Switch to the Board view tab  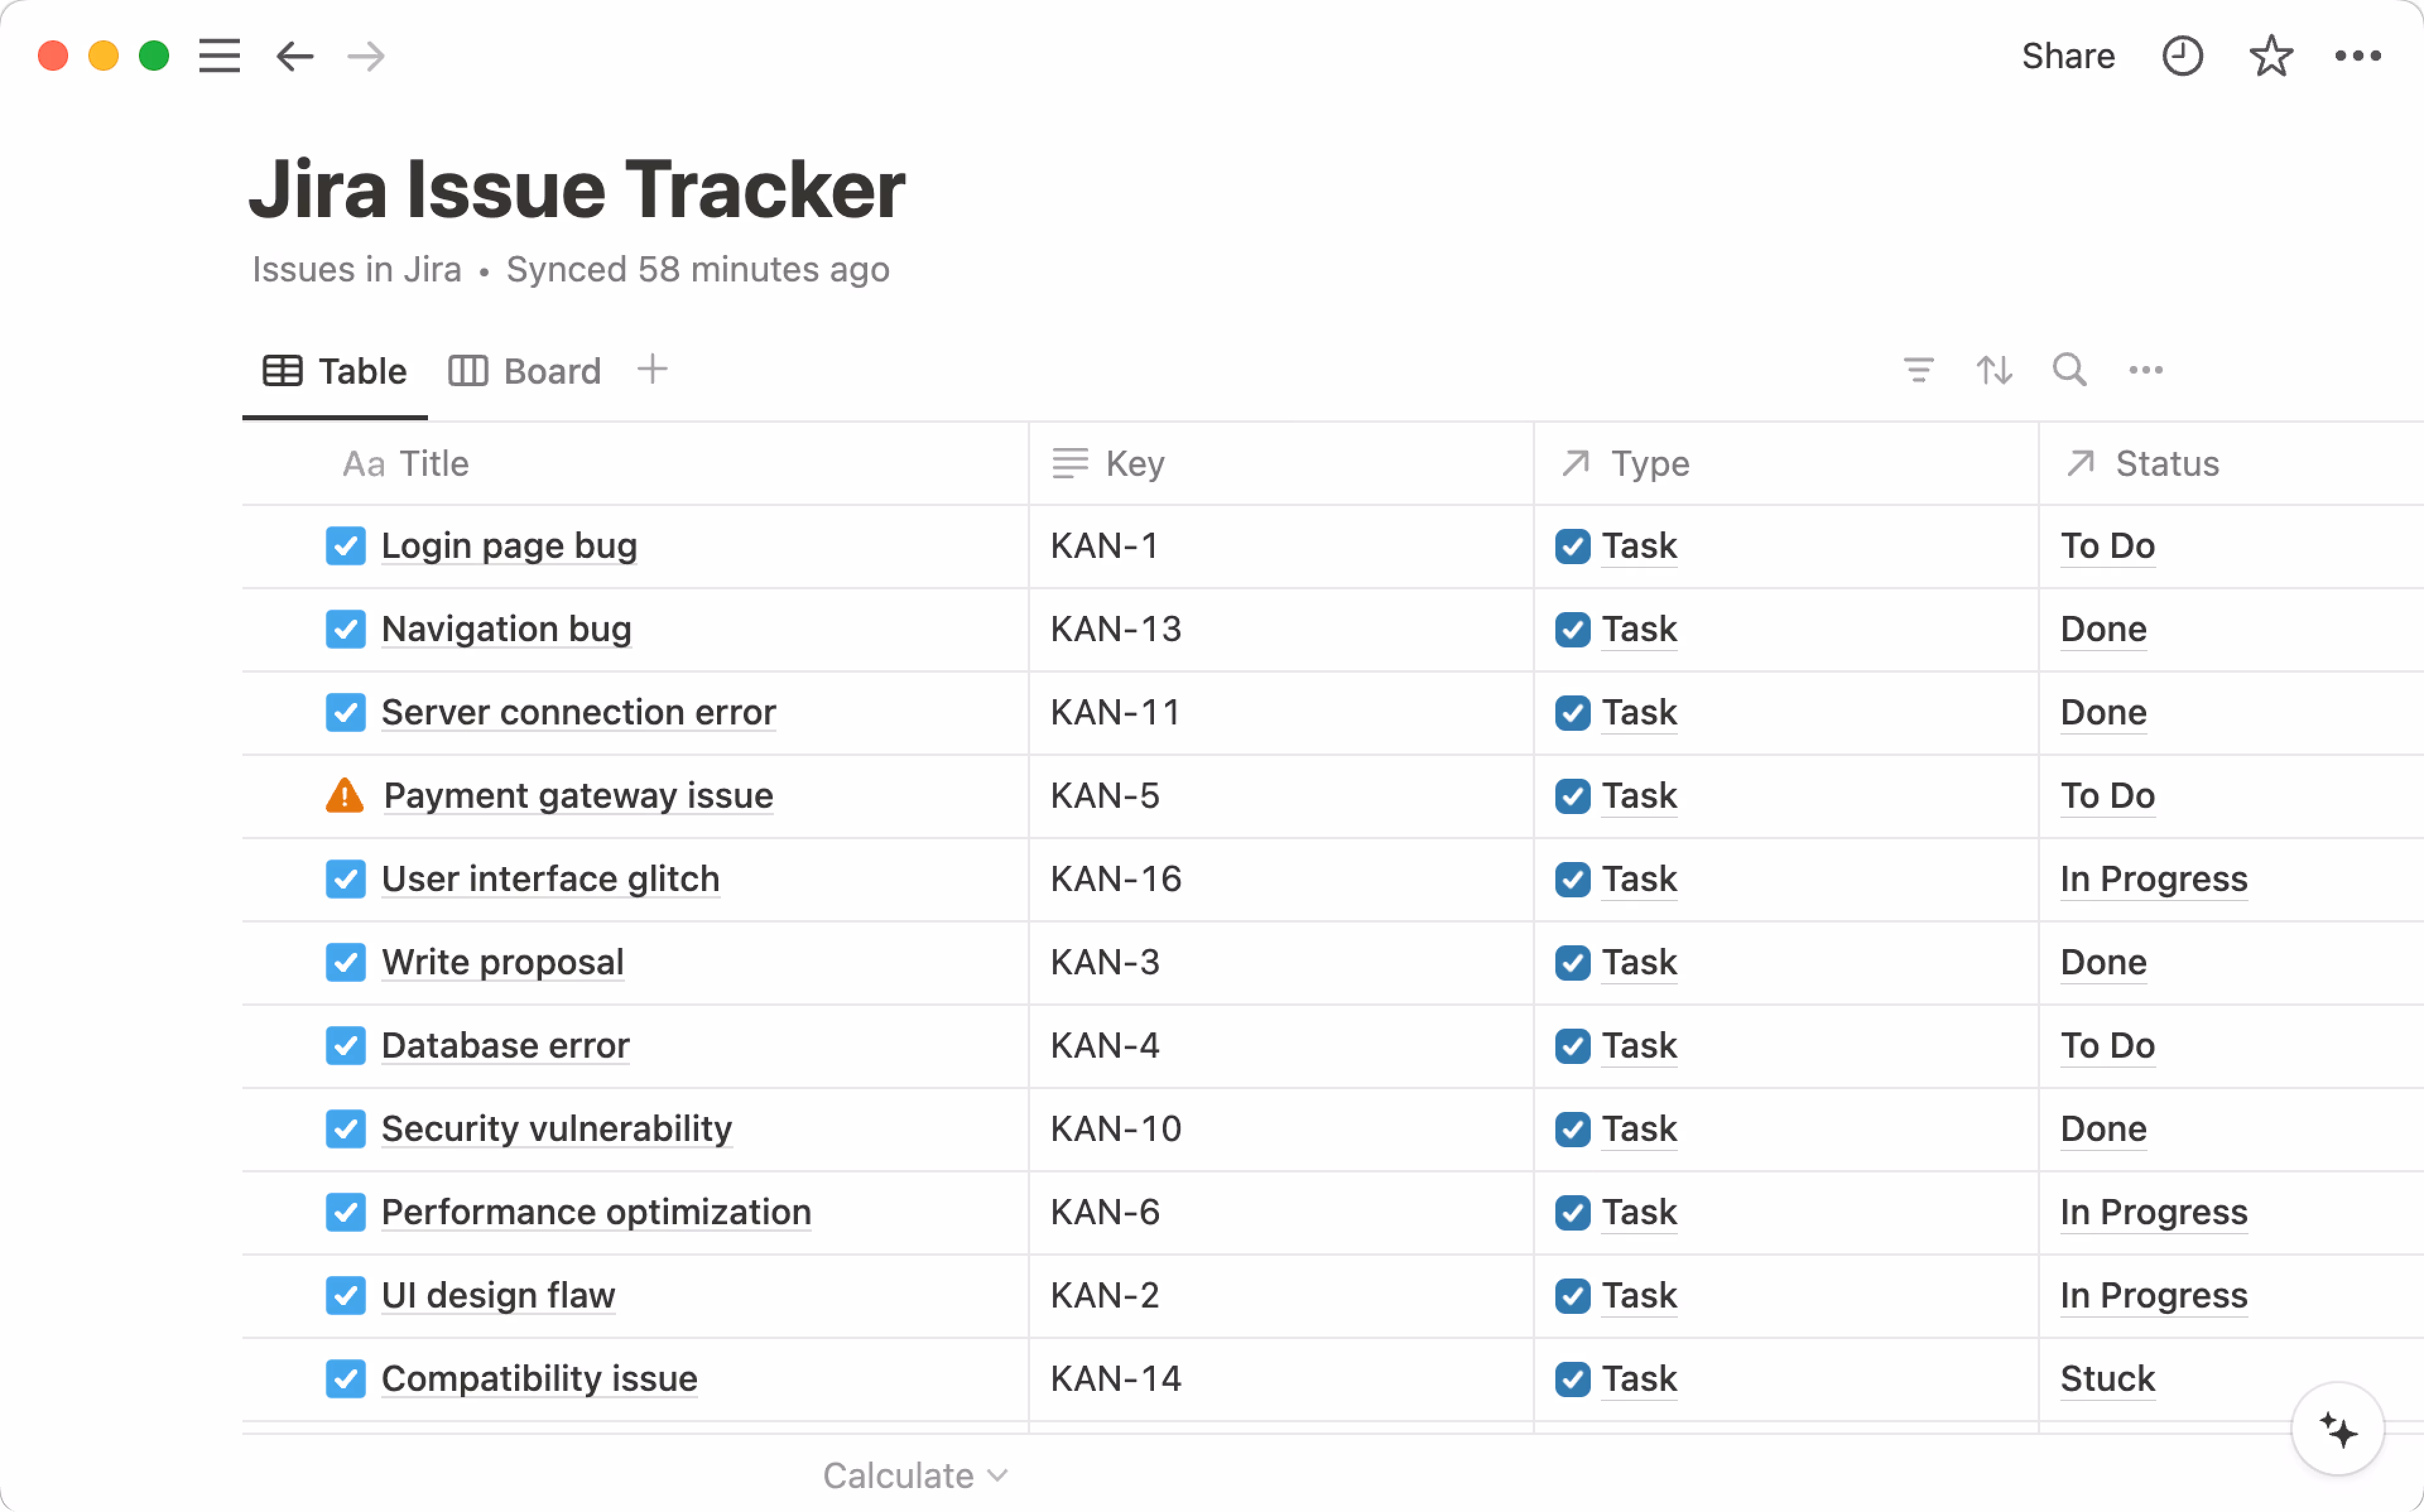[x=524, y=370]
